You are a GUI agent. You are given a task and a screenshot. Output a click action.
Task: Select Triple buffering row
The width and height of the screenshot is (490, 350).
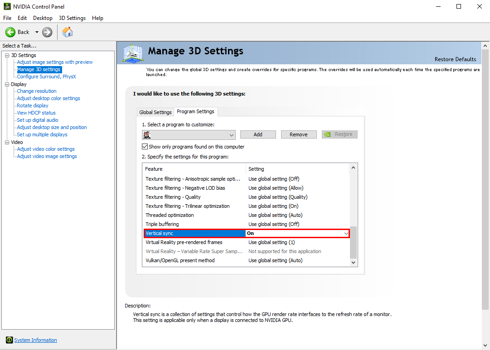tap(247, 224)
